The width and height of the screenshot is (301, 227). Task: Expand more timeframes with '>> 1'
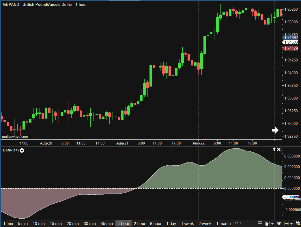pos(238,223)
